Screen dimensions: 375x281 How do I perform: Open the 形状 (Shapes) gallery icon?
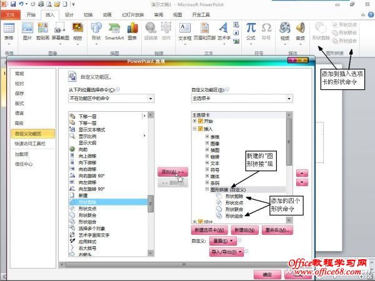[x=96, y=29]
